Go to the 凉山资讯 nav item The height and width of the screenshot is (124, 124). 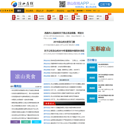pyautogui.click(x=29, y=11)
